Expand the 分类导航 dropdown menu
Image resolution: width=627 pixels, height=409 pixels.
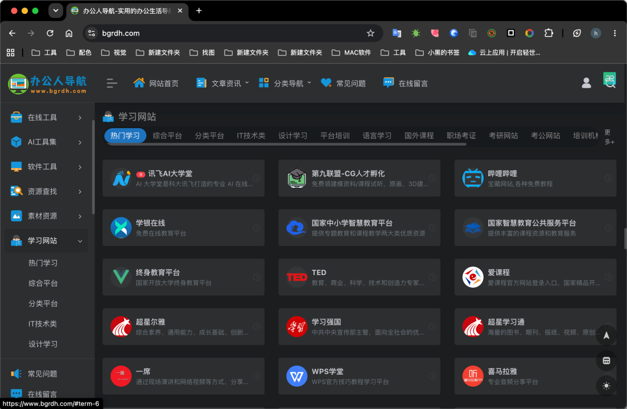click(x=285, y=83)
